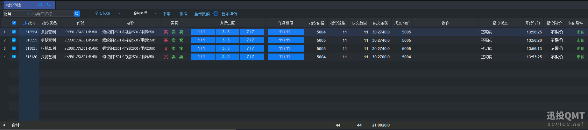Click 指令价格 5004 in row 318130

pos(321,57)
